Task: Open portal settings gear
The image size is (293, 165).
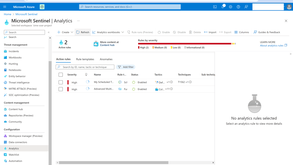Action: tap(231, 7)
